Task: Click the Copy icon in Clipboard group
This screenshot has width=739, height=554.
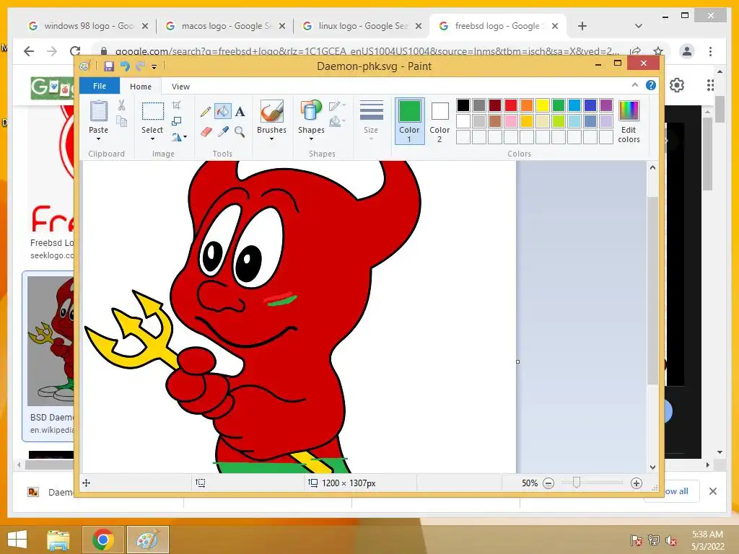Action: coord(121,121)
